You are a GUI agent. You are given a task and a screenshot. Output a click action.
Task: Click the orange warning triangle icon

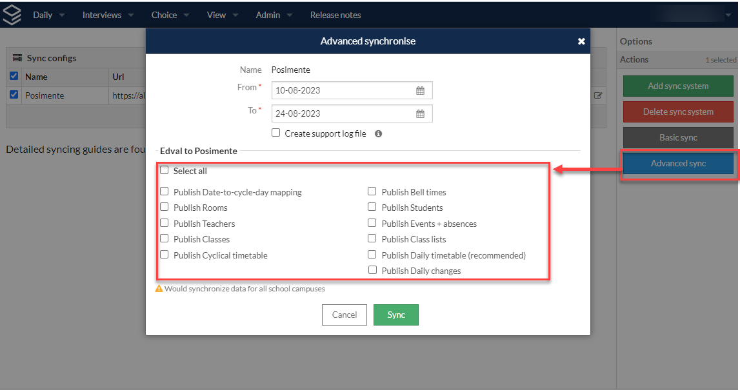coord(159,289)
